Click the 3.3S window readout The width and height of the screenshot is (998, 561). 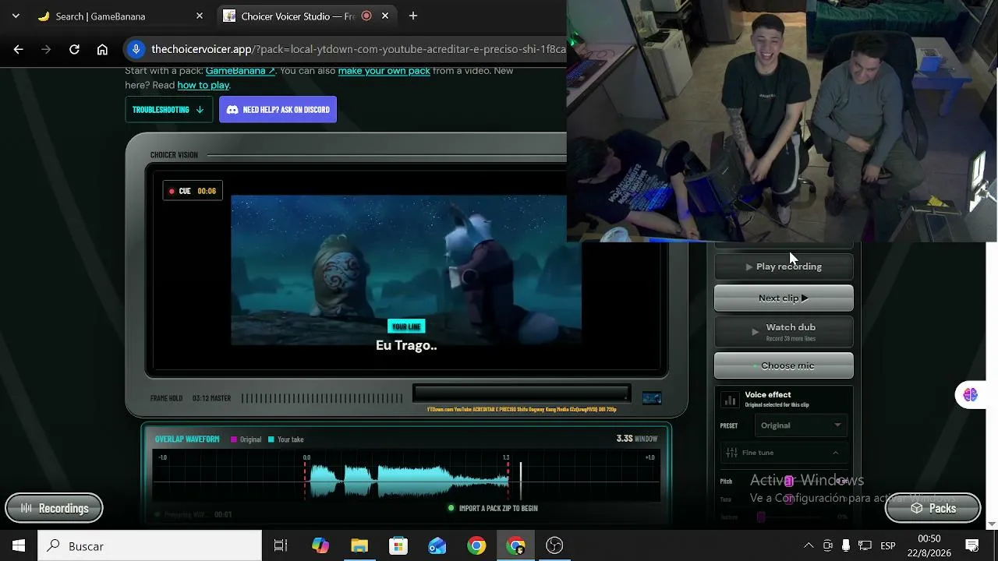637,439
